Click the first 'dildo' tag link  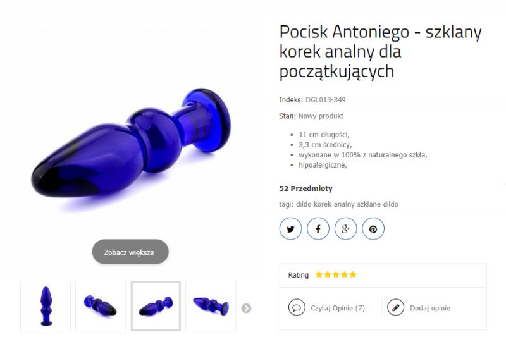(304, 204)
